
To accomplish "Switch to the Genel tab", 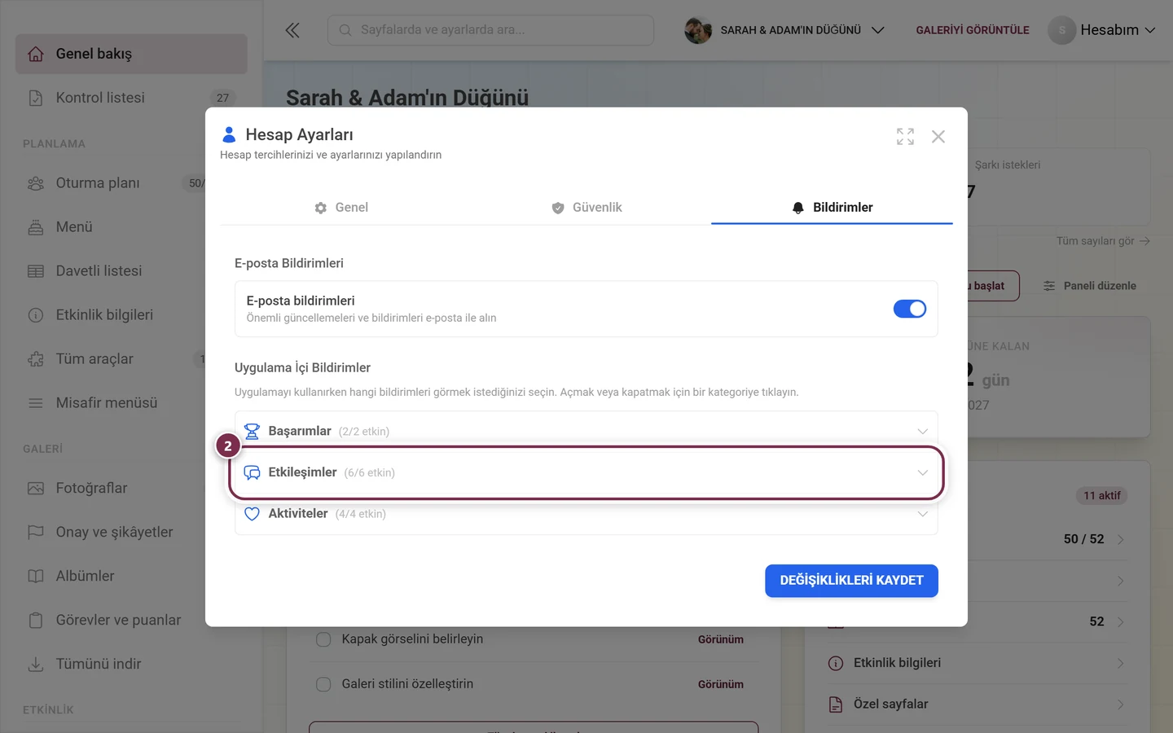I will click(341, 208).
